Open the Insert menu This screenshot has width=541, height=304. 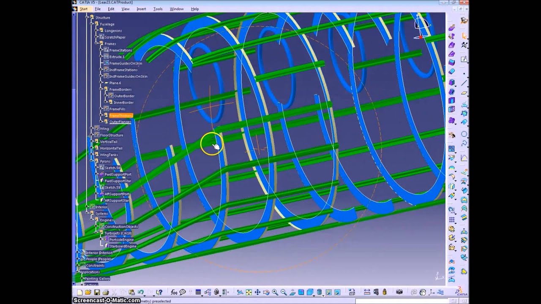click(141, 9)
